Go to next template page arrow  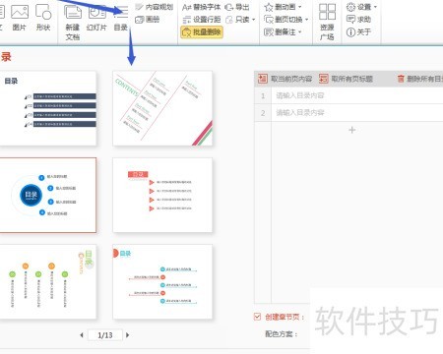[x=128, y=335]
